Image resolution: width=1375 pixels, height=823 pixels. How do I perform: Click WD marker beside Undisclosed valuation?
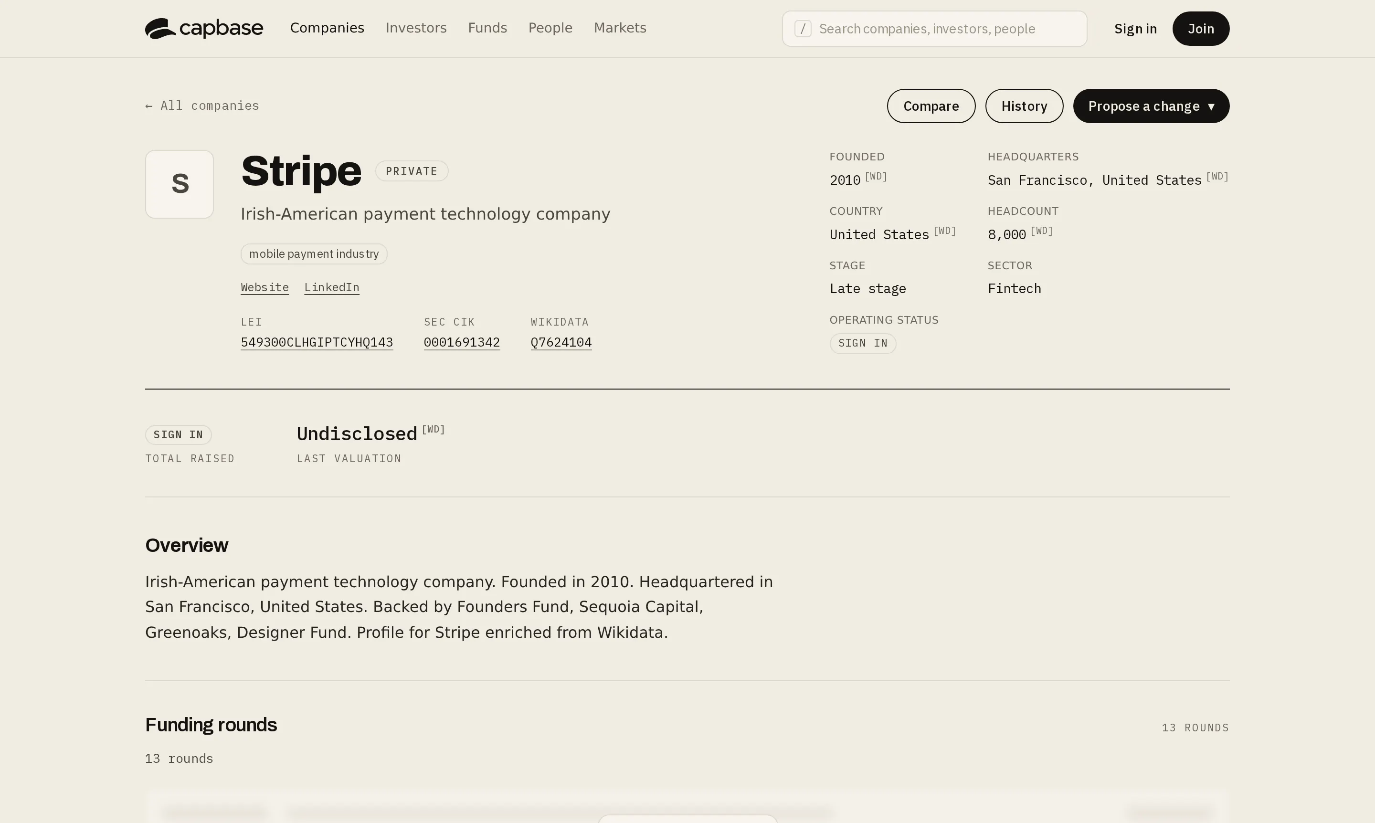coord(433,429)
